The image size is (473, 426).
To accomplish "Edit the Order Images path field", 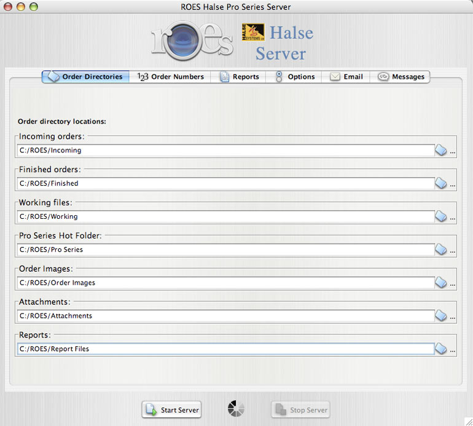I will click(225, 283).
